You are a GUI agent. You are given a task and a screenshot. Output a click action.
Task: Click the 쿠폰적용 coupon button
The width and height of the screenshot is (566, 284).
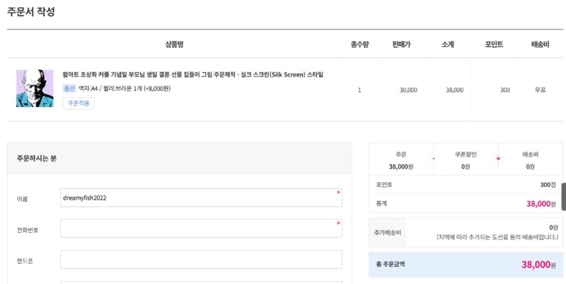click(x=79, y=103)
